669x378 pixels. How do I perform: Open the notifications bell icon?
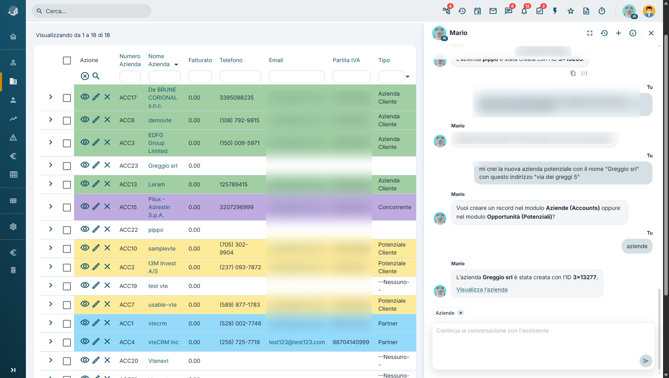pyautogui.click(x=524, y=11)
